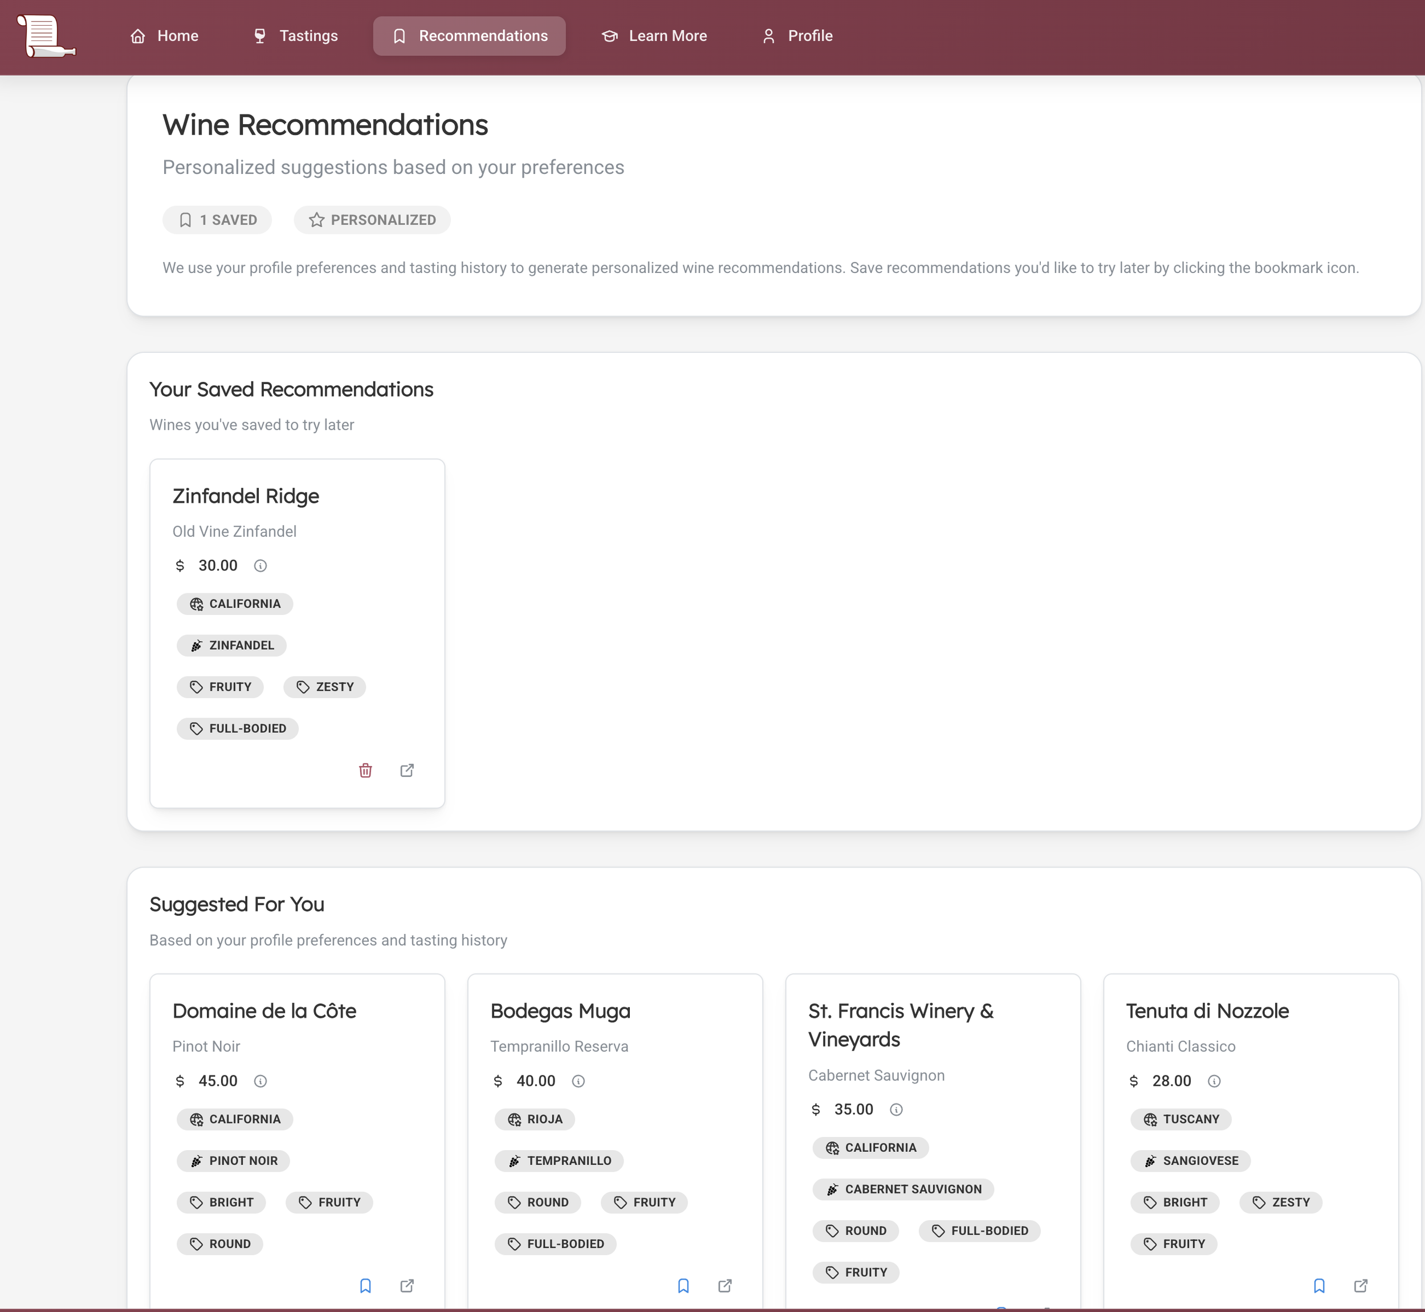The height and width of the screenshot is (1312, 1425).
Task: Open external link for Domaine de la Côte
Action: point(407,1286)
